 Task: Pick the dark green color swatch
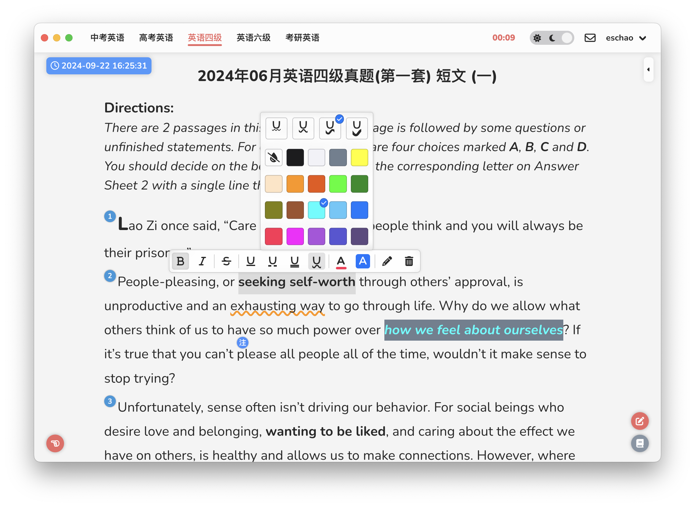coord(359,184)
